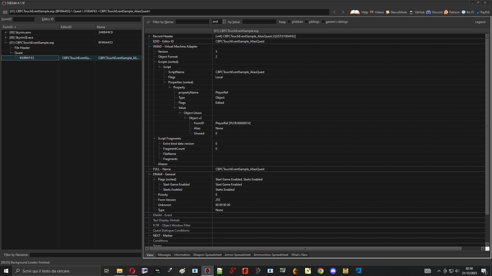Open the GitHub link icon
492x276 pixels.
[411, 12]
